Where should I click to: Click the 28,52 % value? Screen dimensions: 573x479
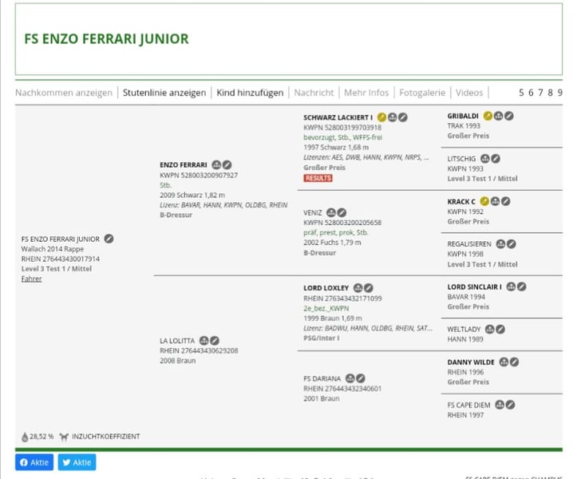click(41, 437)
